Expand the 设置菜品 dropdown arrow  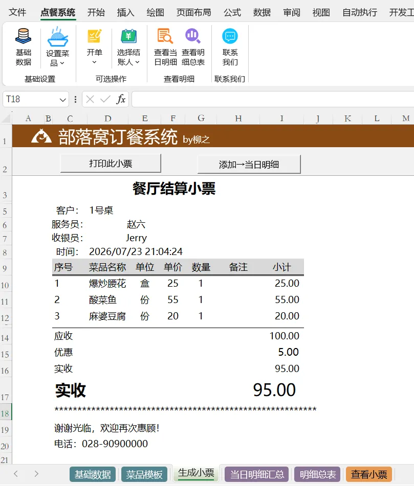62,63
